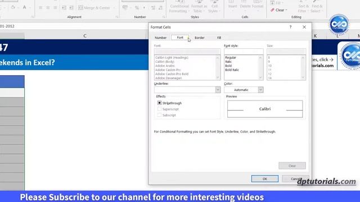Open Number group dialog launcher
The image size is (360, 202).
pyautogui.click(x=164, y=17)
